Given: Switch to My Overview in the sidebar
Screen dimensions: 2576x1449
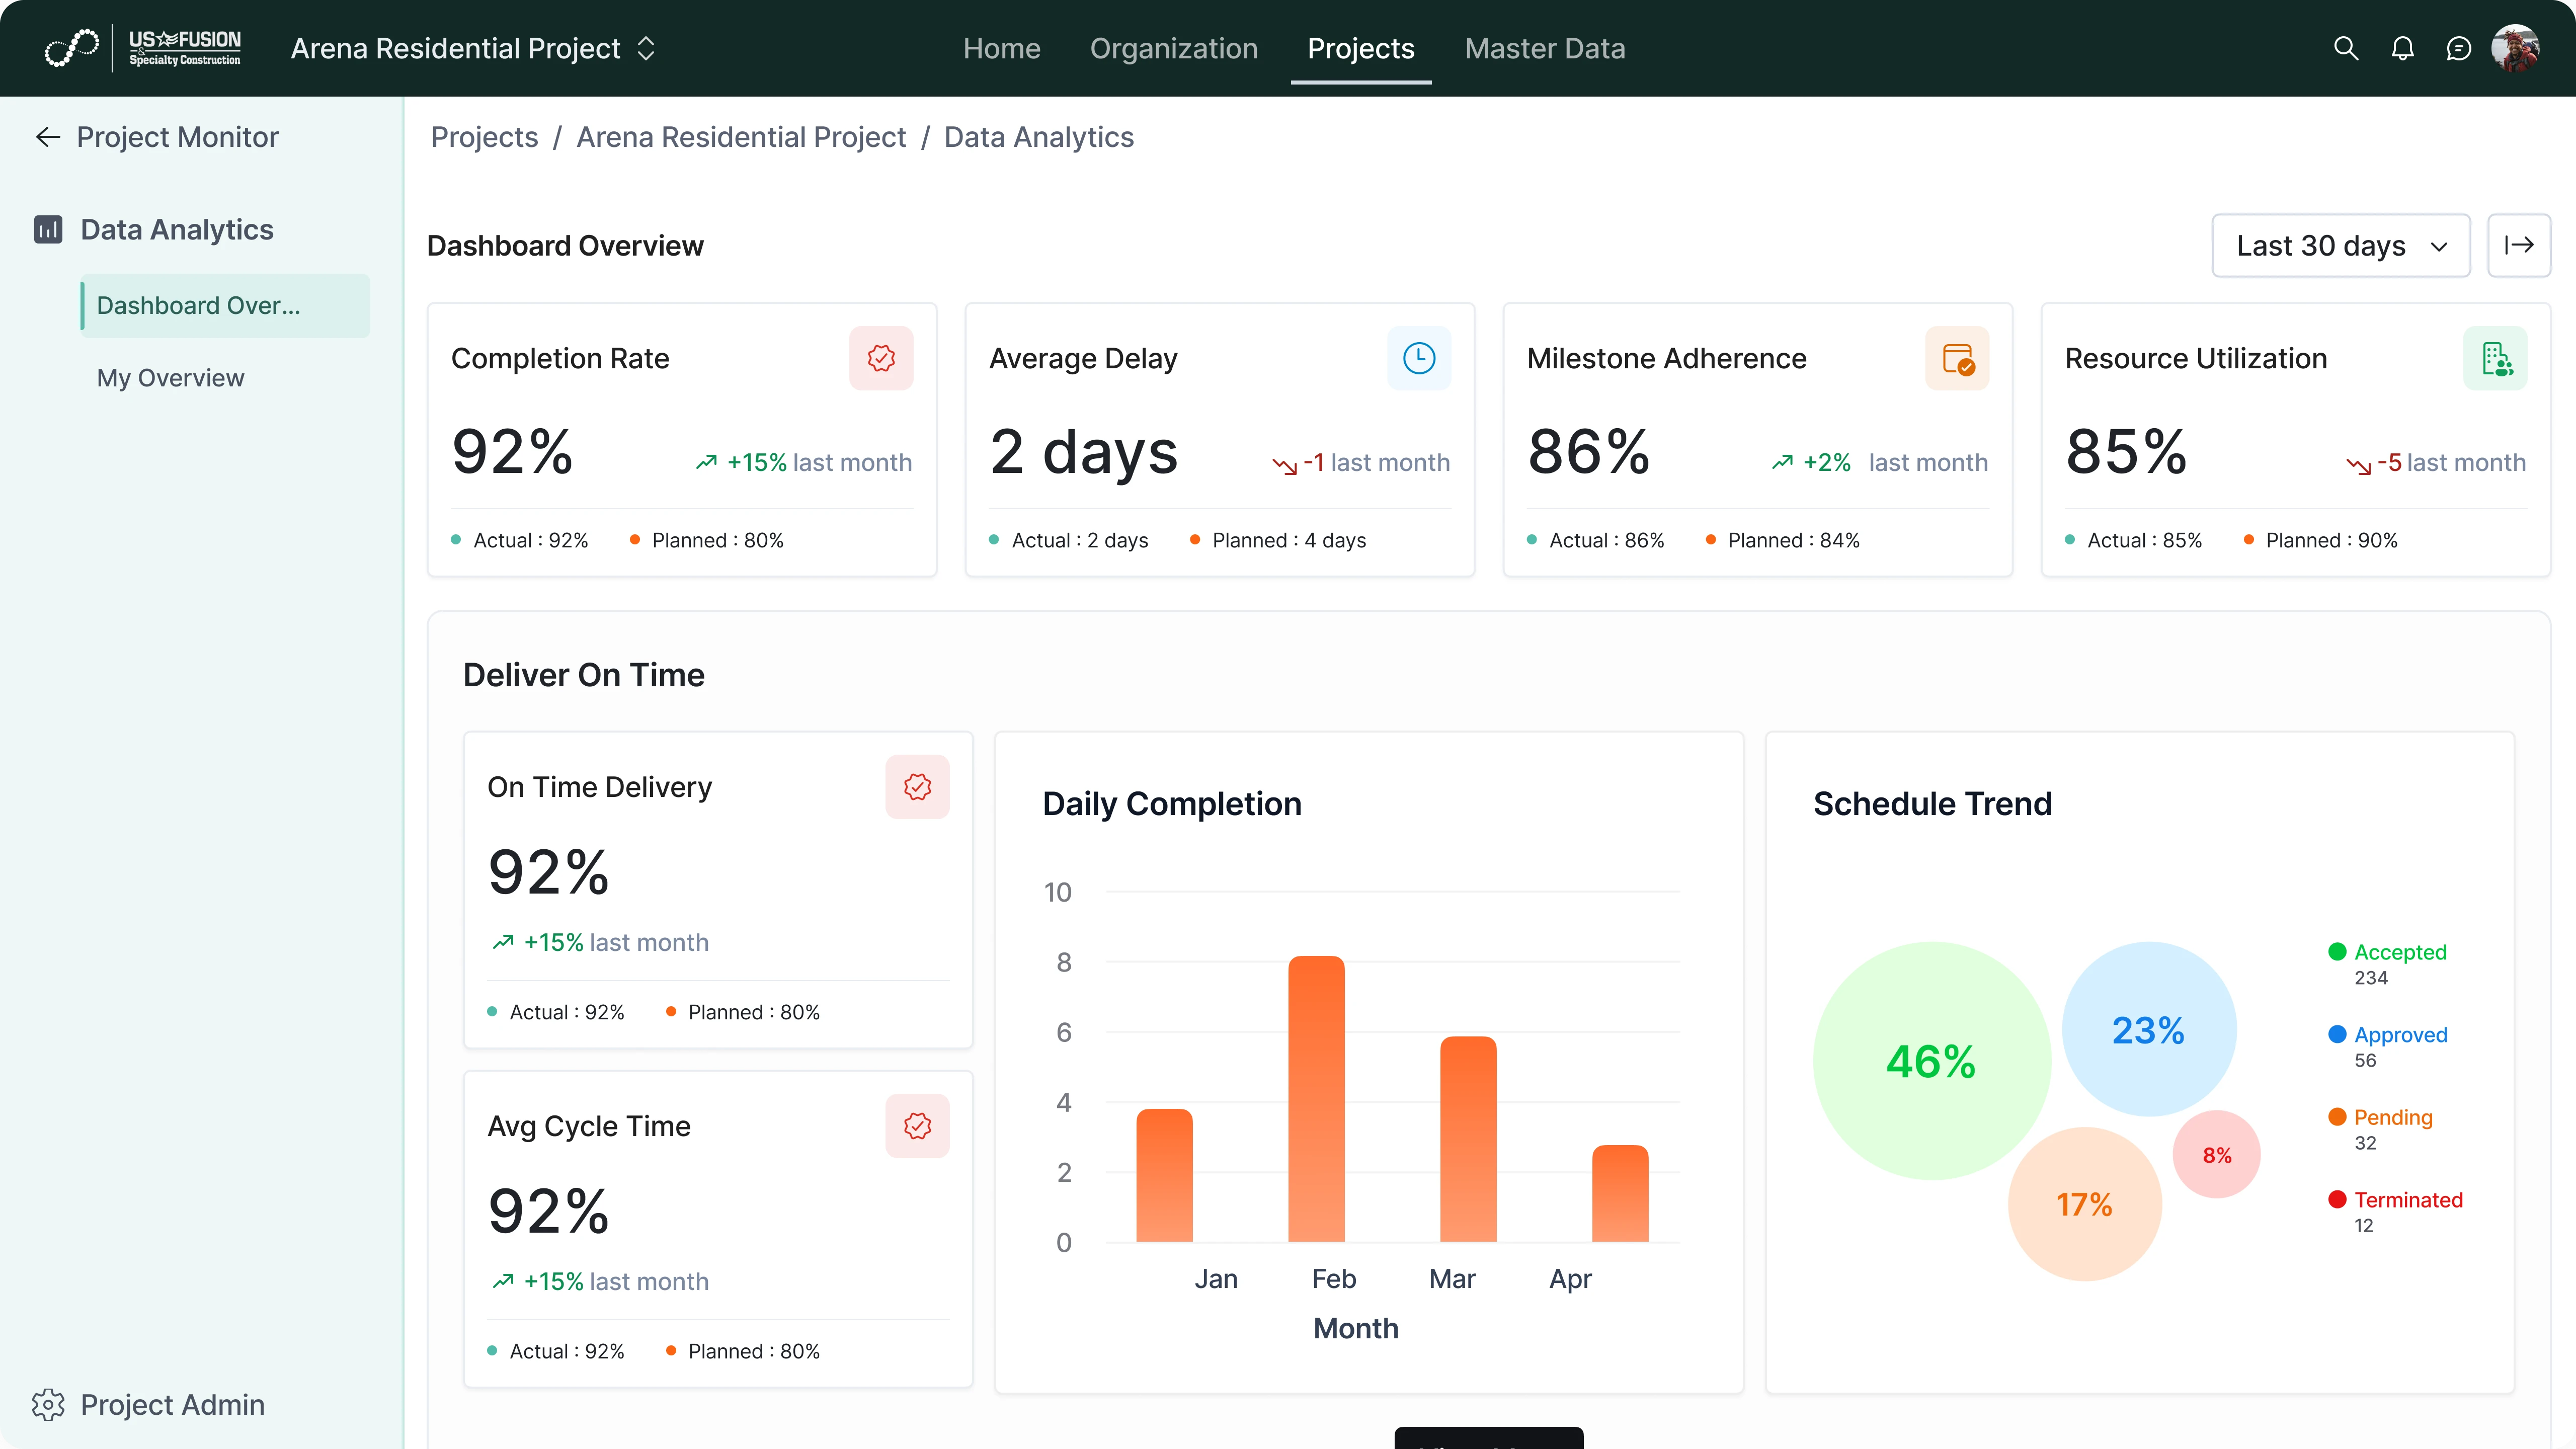Looking at the screenshot, I should (x=170, y=377).
